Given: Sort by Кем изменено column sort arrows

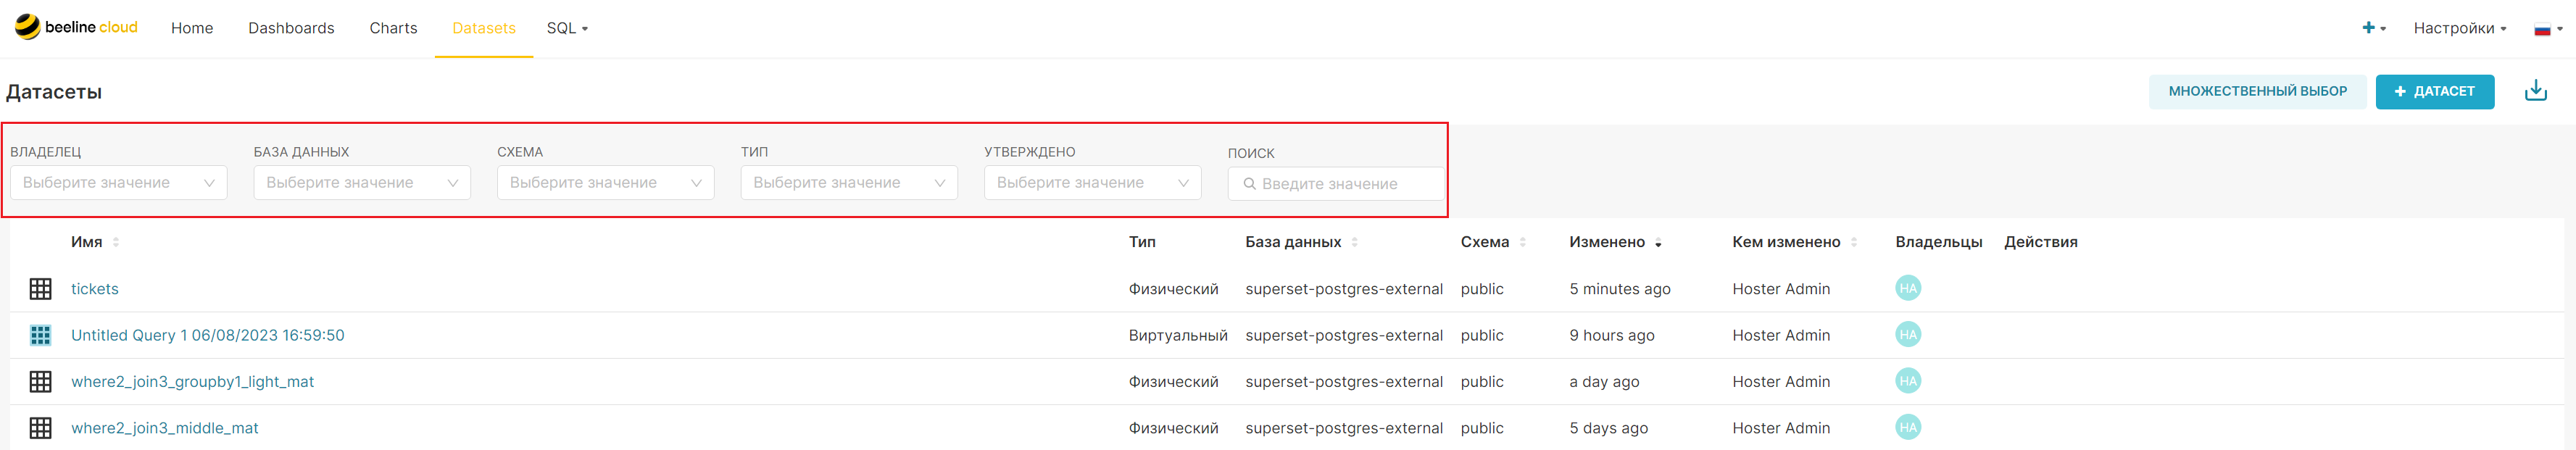Looking at the screenshot, I should pyautogui.click(x=1854, y=242).
